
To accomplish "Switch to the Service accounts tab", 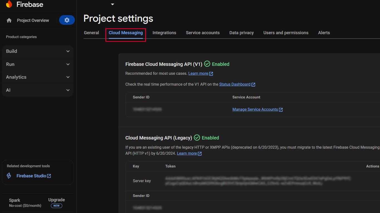I will point(203,33).
